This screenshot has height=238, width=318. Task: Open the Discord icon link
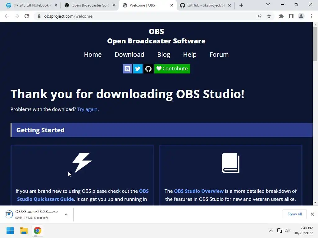point(127,68)
